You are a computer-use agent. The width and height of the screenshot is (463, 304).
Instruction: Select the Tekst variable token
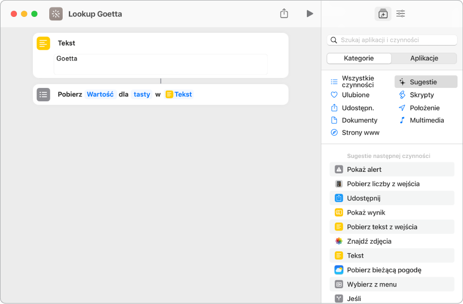click(x=179, y=94)
